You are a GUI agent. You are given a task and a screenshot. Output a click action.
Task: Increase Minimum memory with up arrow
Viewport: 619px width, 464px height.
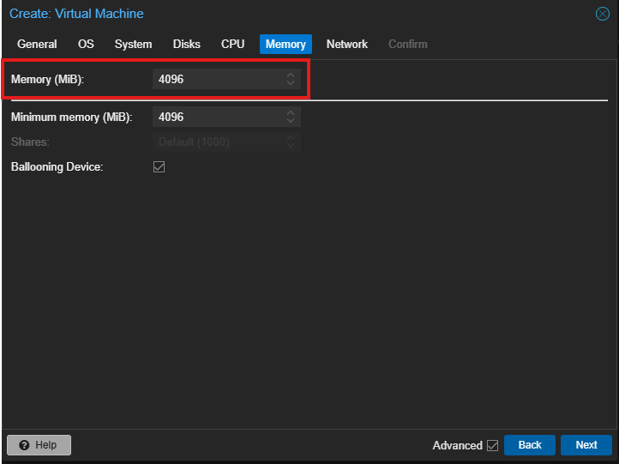pyautogui.click(x=291, y=112)
